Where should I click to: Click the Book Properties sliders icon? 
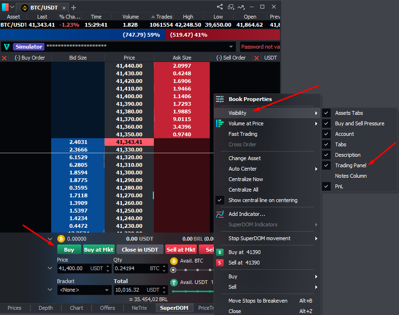coord(220,99)
